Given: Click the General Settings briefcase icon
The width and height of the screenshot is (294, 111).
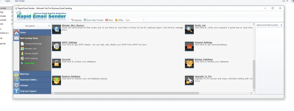Looking at the screenshot, I should [x=189, y=46].
